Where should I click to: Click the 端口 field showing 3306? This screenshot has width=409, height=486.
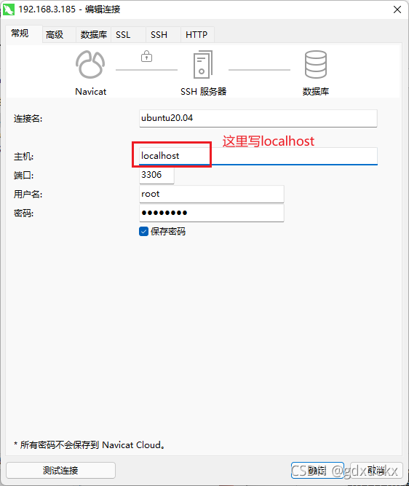(156, 175)
